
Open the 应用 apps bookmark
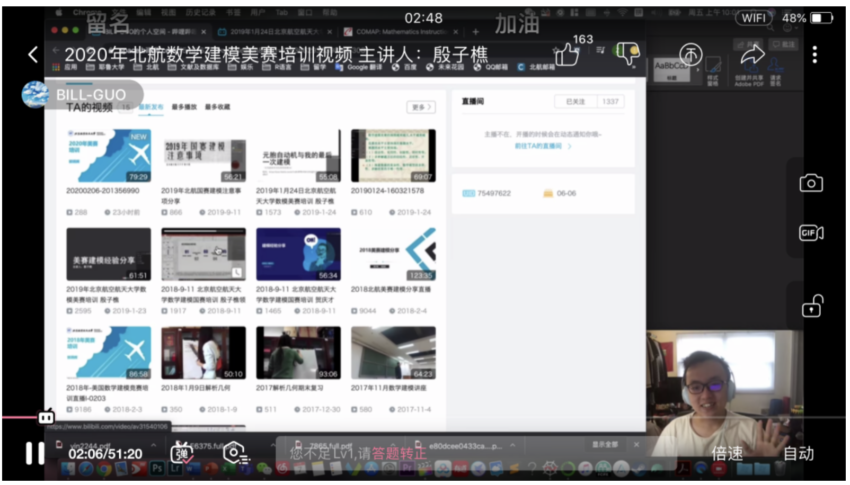[x=65, y=67]
